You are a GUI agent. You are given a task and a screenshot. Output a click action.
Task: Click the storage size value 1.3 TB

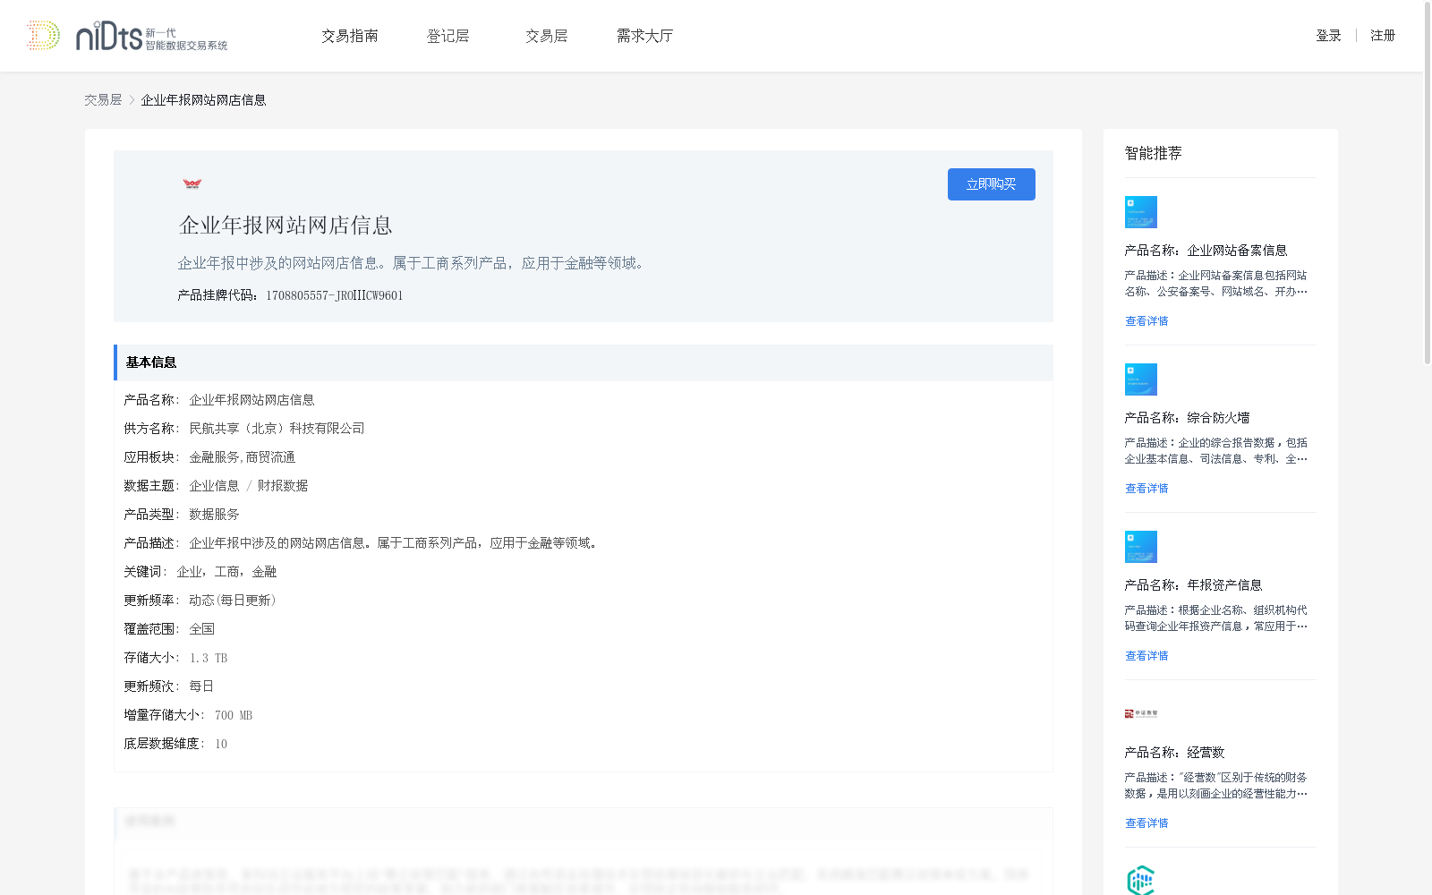[x=209, y=658]
